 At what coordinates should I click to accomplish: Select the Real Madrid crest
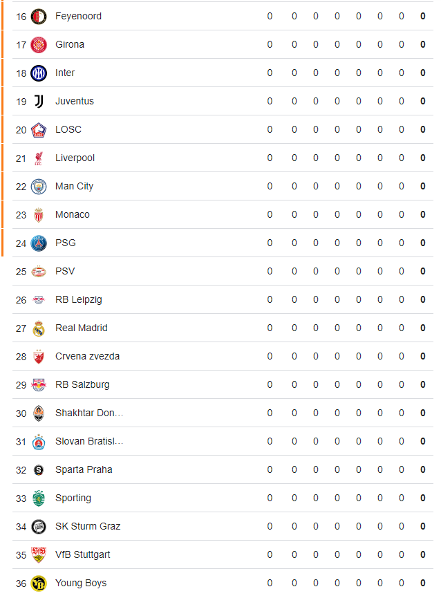pyautogui.click(x=39, y=328)
